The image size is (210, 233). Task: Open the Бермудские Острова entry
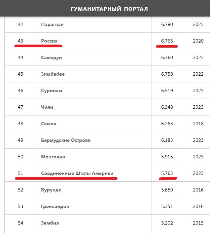pyautogui.click(x=66, y=140)
